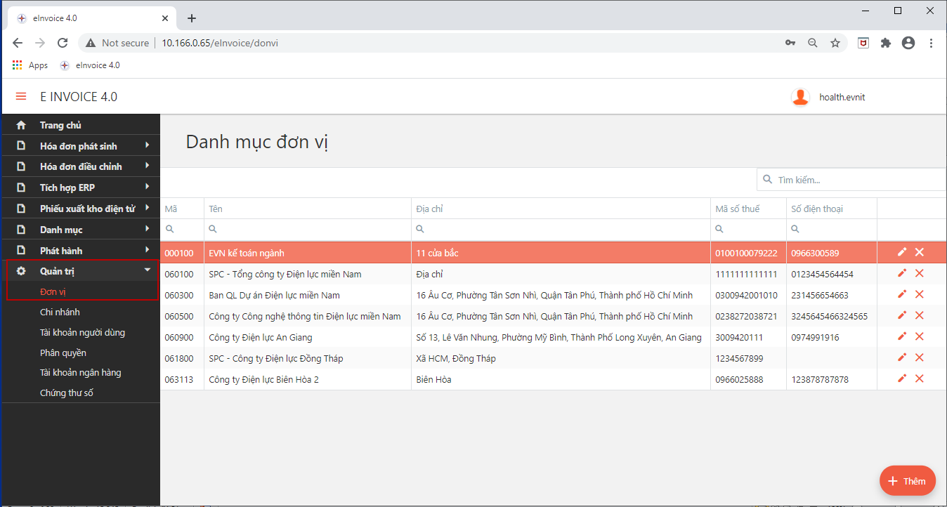Image resolution: width=947 pixels, height=507 pixels.
Task: Select the cell 'Biên Hòa'
Action: click(x=433, y=379)
